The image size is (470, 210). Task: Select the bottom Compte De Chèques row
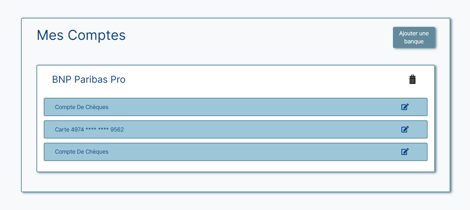[236, 152]
